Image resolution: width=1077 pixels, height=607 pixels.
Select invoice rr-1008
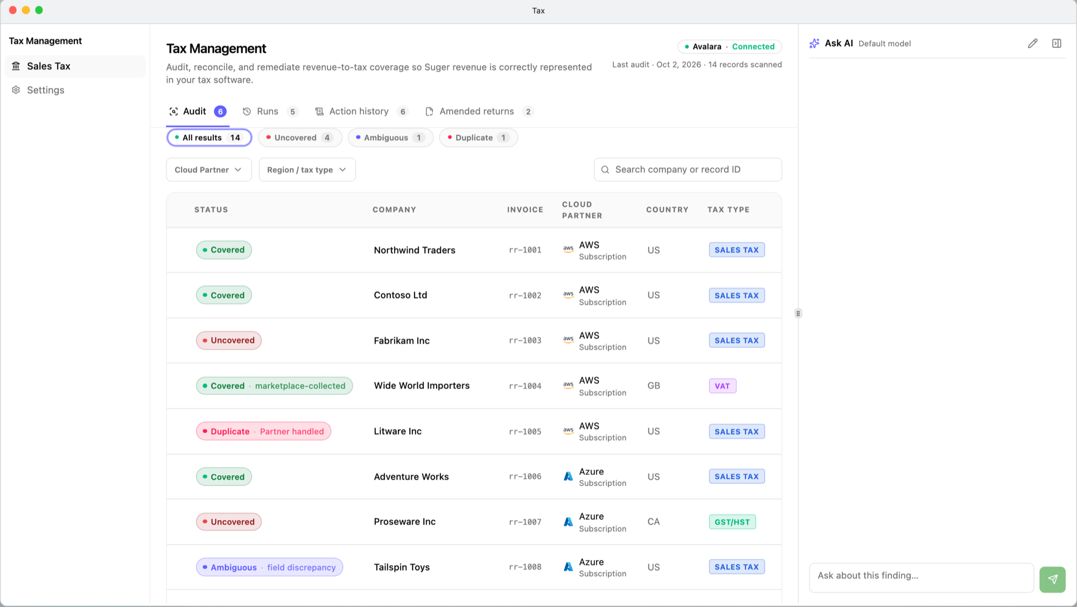coord(525,567)
